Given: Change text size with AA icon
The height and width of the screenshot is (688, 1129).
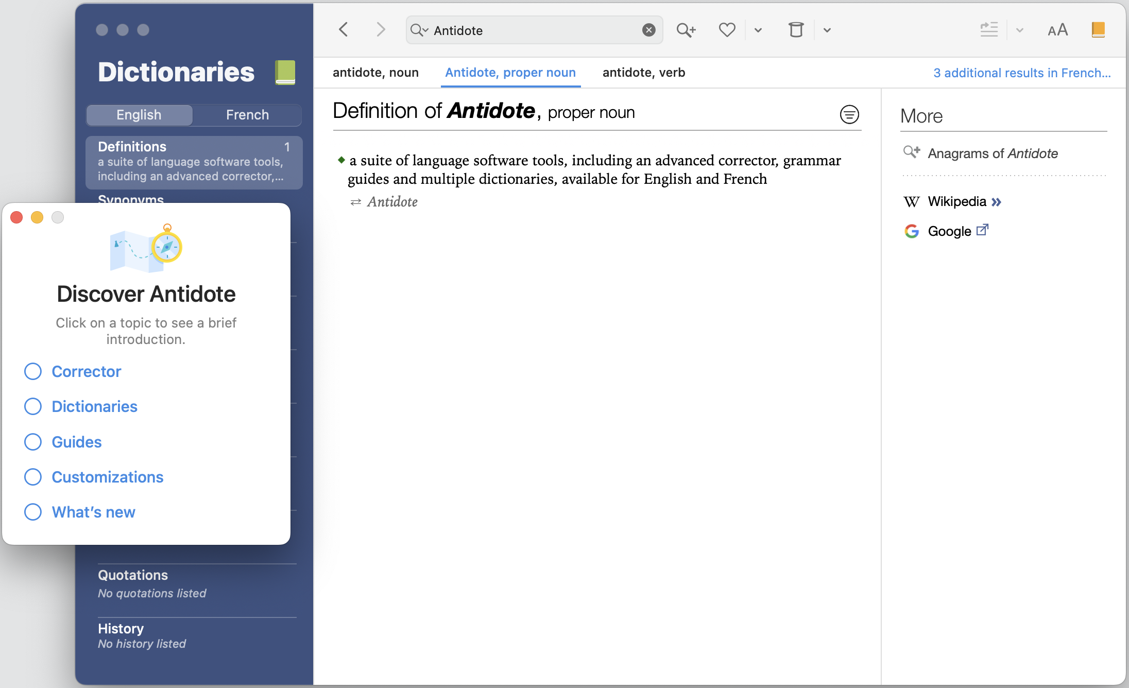Looking at the screenshot, I should coord(1057,30).
